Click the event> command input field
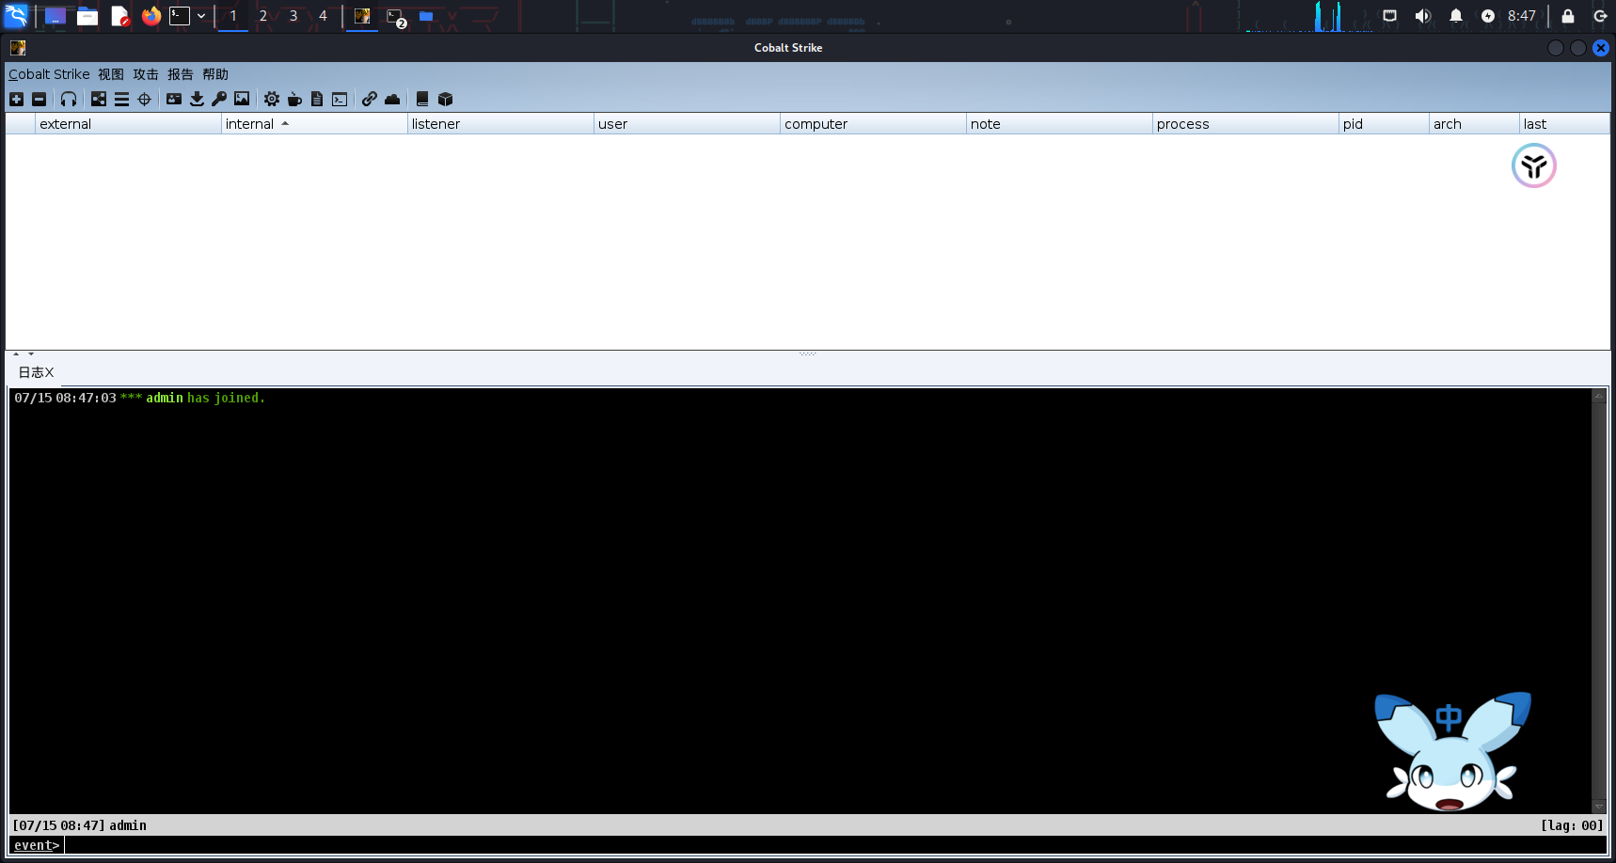 (x=828, y=845)
